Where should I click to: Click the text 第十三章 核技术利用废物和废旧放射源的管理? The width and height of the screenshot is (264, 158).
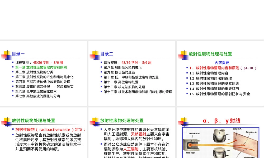click(138, 92)
